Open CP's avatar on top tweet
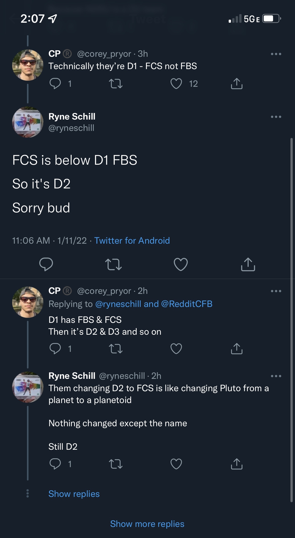Viewport: 295px width, 538px height. (x=28, y=65)
